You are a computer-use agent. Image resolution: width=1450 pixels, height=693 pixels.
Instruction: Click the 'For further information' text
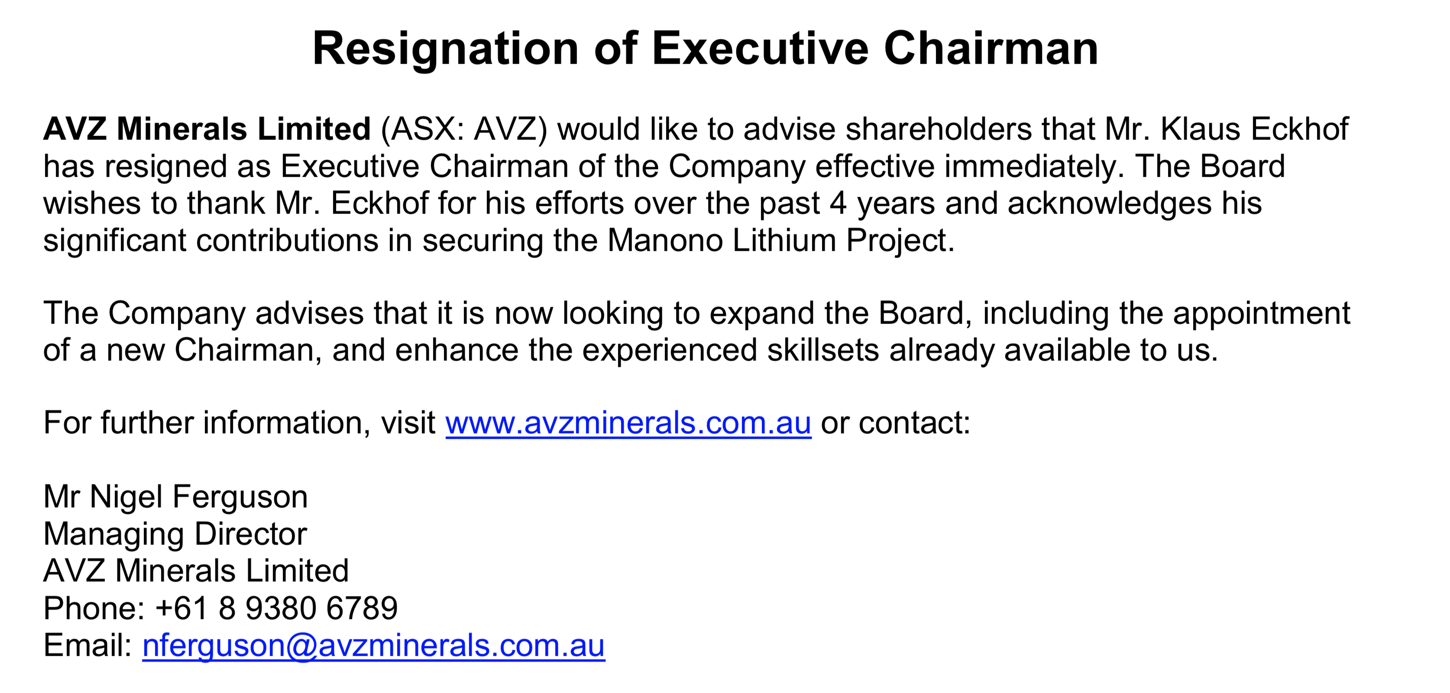click(x=203, y=423)
